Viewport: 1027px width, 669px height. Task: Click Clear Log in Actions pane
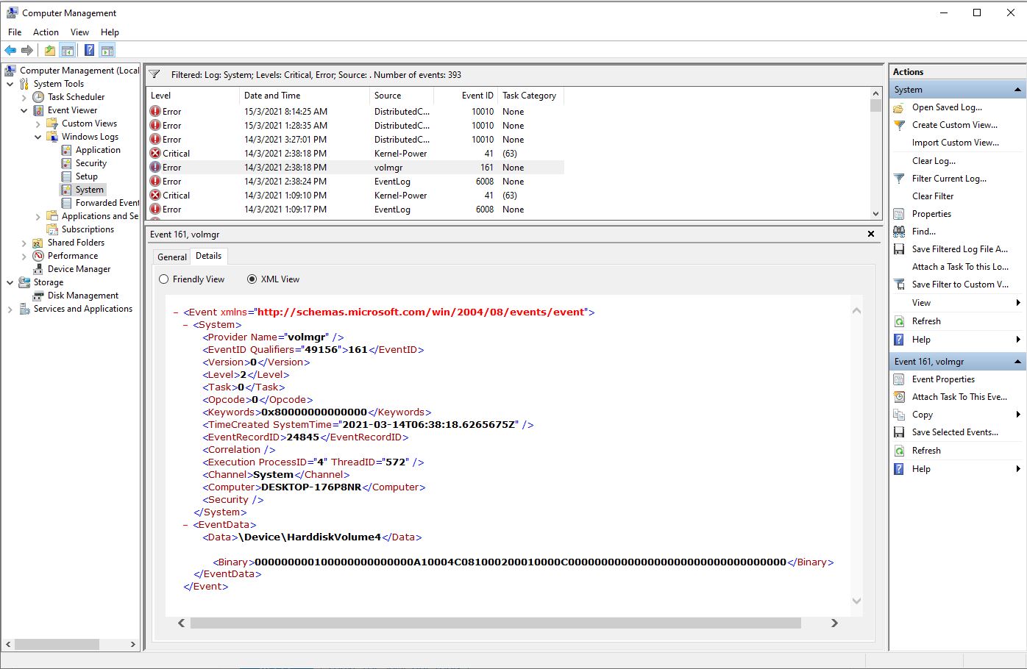933,160
